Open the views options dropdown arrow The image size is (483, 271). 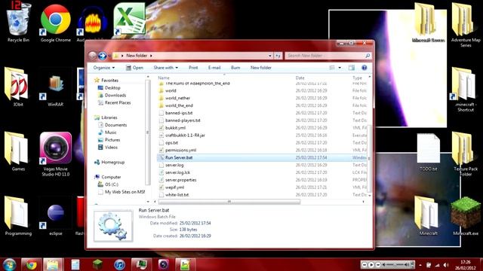coord(340,68)
